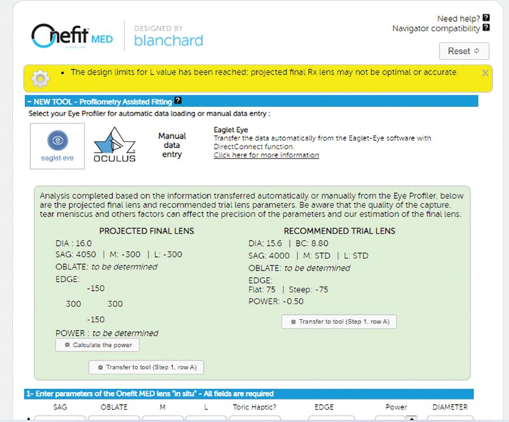This screenshot has height=422, width=509.
Task: Open help icon beside Profilometry Assisted Fitting
Action: (178, 101)
